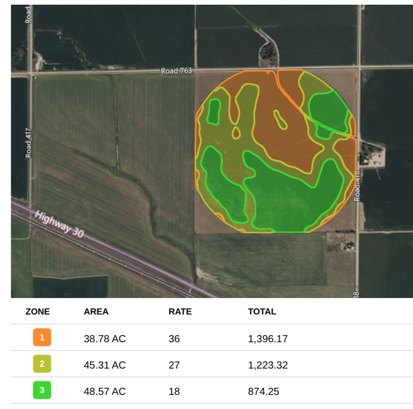Select the 38.78 AC area cell
The height and width of the screenshot is (409, 413).
[x=105, y=338]
